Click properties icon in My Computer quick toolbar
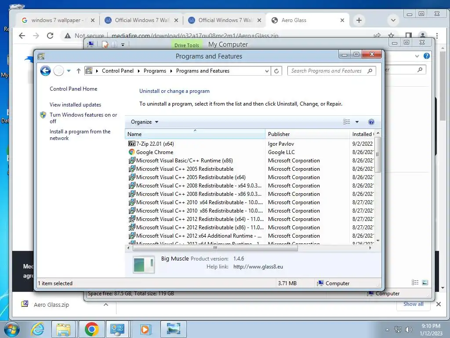Screen dimensions: 450x338 coord(105,44)
